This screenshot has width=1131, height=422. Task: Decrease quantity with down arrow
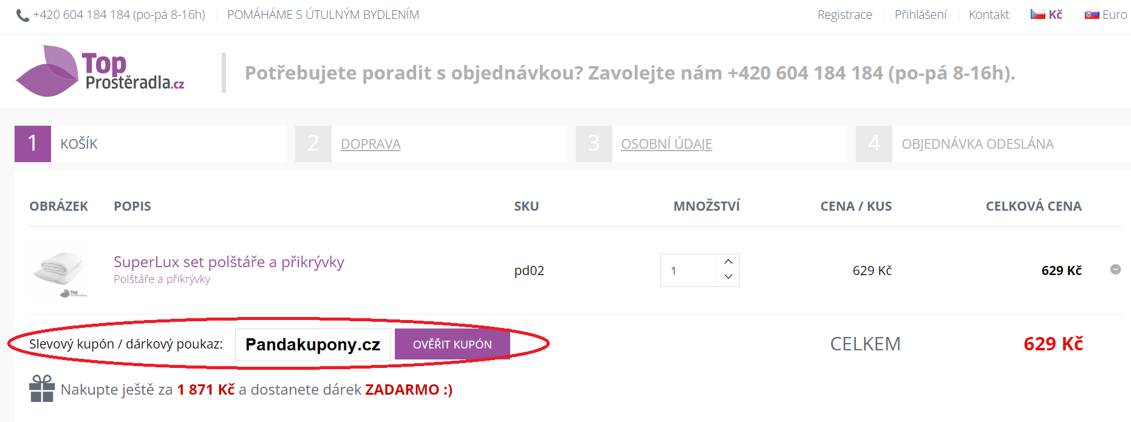(728, 277)
